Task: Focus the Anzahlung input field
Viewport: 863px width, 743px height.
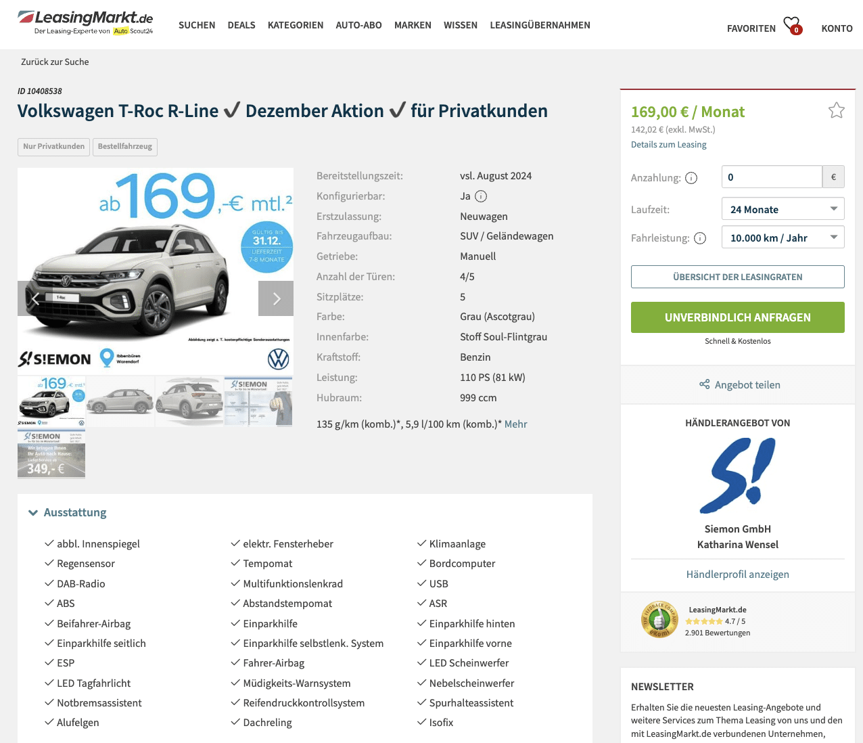Action: [772, 177]
